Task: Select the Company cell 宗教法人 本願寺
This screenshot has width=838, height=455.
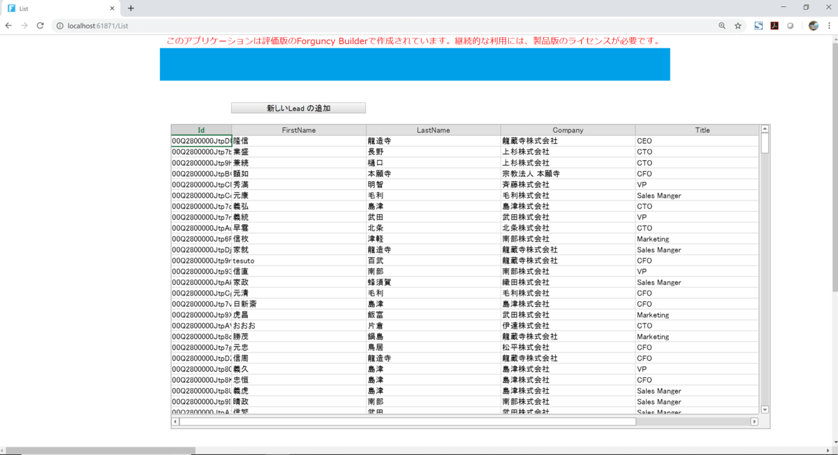Action: pos(568,173)
